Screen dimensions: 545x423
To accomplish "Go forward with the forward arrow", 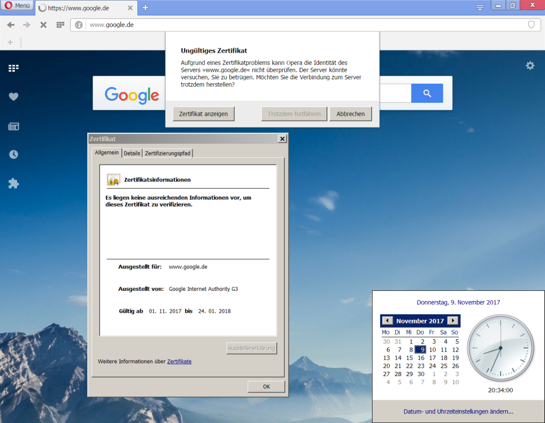I will click(x=27, y=25).
